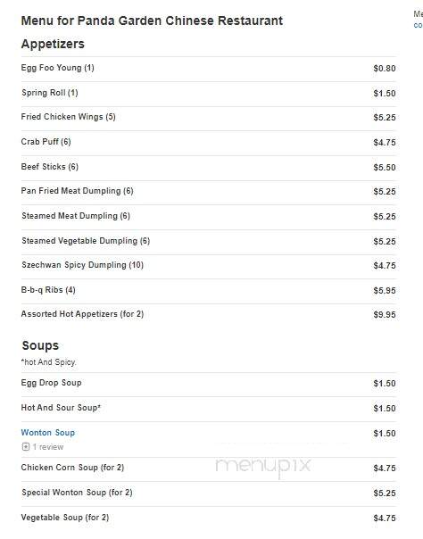Screen dimensions: 423x539
Task: Open the Wonton Soup link
Action: [48, 433]
